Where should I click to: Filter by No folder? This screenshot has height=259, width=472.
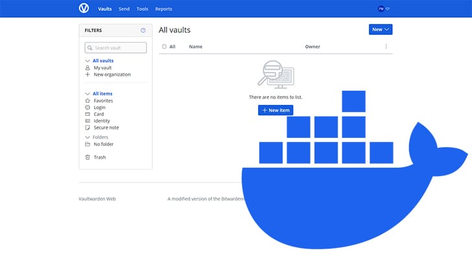click(x=104, y=144)
